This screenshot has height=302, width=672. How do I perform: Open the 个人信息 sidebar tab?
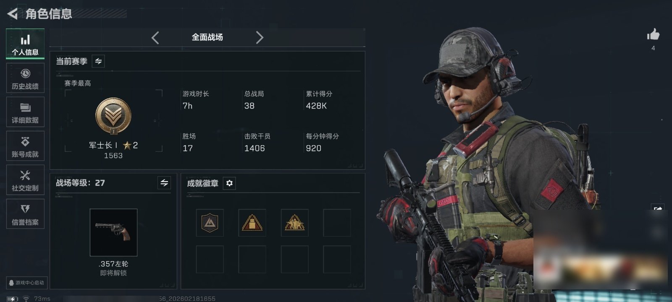(25, 44)
